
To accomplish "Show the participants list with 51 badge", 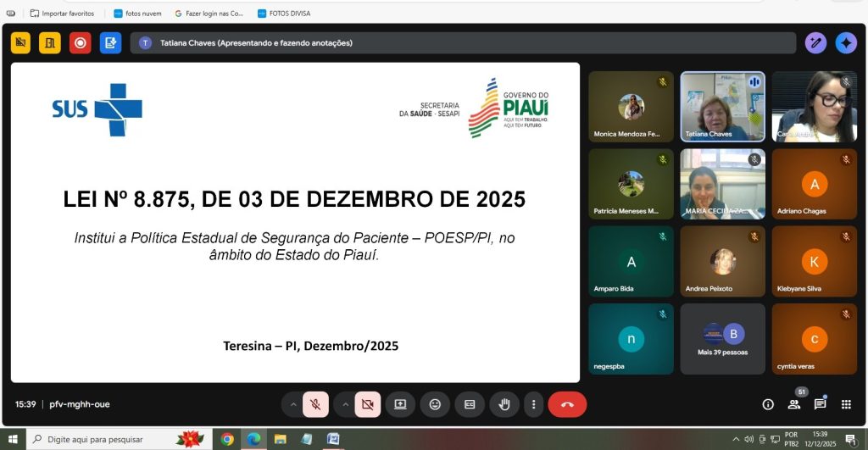I will (x=794, y=404).
